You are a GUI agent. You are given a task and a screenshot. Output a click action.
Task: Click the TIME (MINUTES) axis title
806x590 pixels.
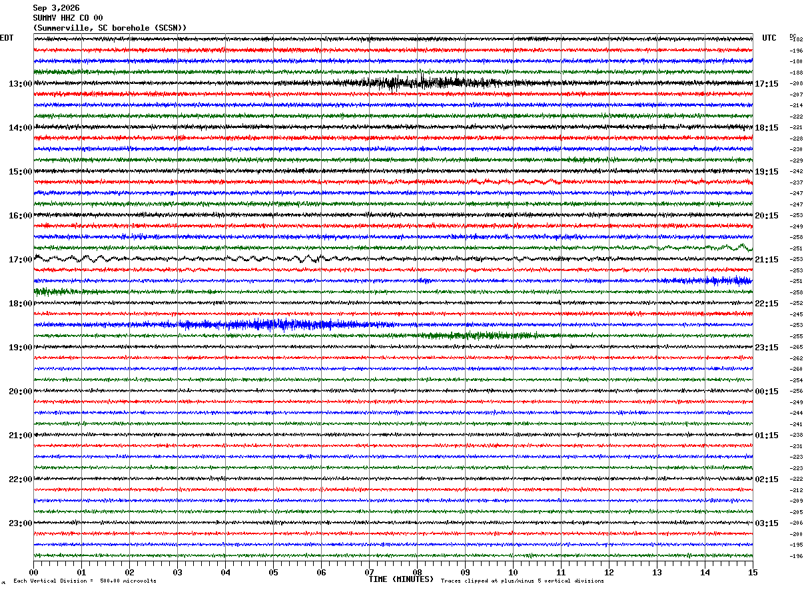coord(401,579)
